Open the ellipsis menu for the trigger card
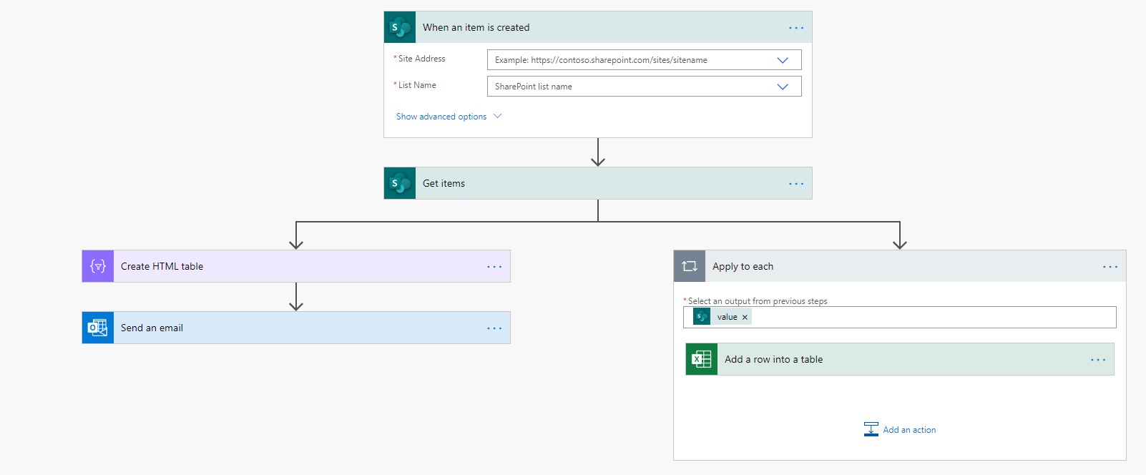 click(796, 28)
